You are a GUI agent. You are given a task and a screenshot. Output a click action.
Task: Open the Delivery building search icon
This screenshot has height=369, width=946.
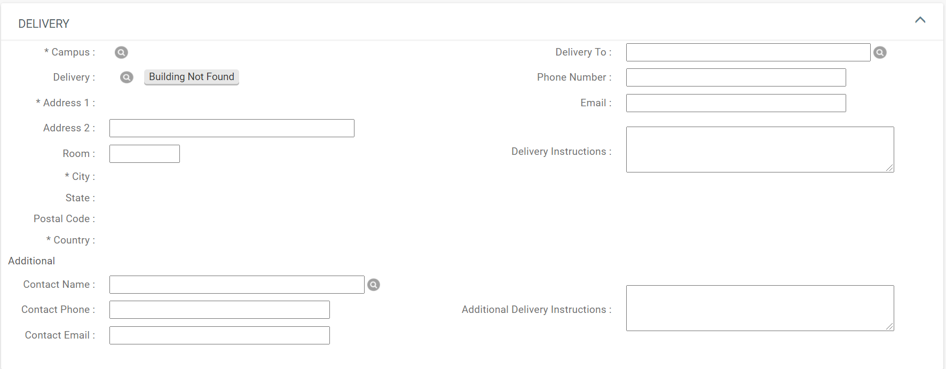[127, 77]
